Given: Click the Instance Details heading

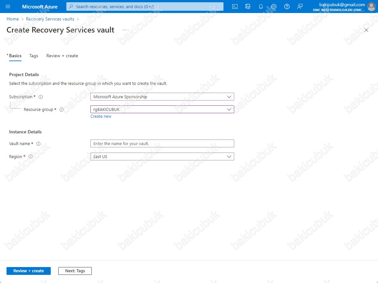Looking at the screenshot, I should pos(25,132).
